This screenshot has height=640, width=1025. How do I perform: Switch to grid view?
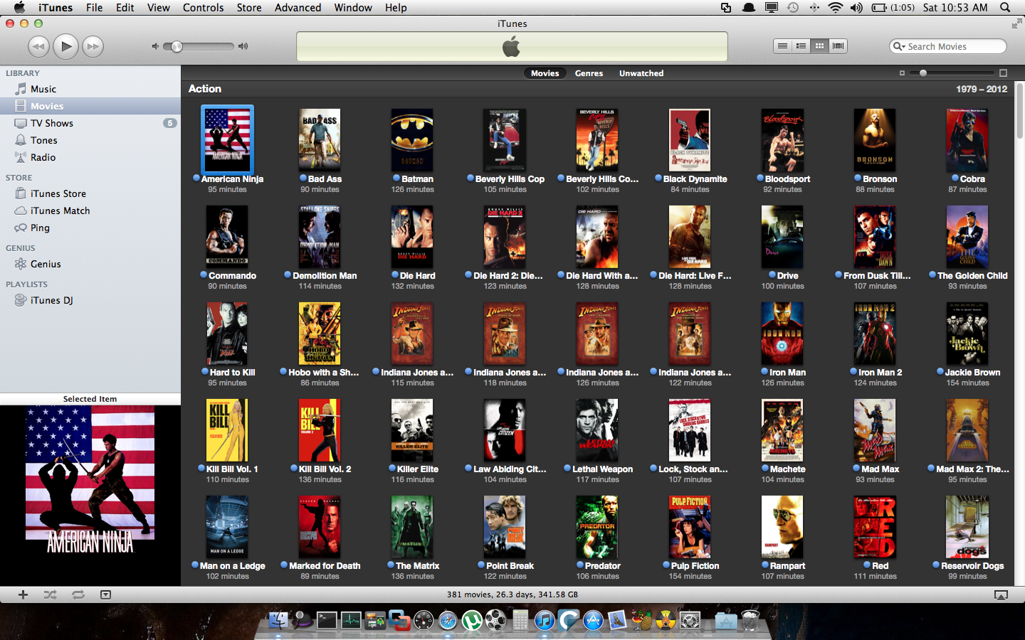pyautogui.click(x=819, y=46)
